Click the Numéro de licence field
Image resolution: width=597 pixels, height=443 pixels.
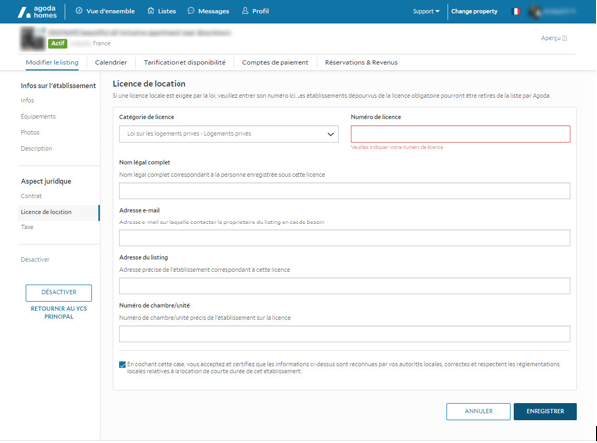coord(460,134)
